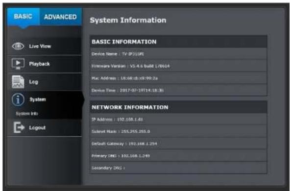Click the Log document icon

(18, 82)
